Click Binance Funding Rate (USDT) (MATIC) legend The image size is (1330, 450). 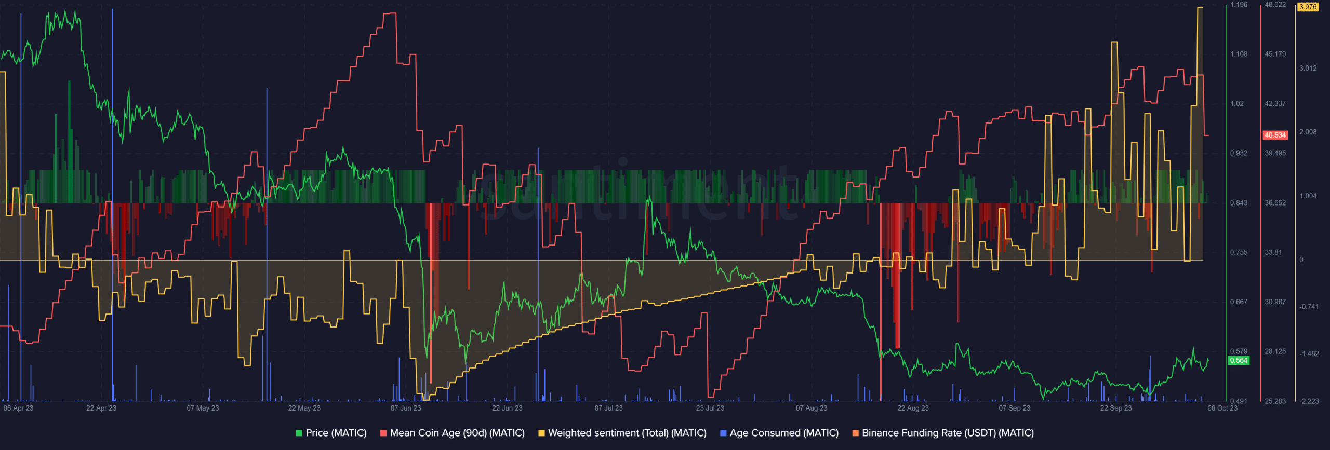click(x=948, y=433)
